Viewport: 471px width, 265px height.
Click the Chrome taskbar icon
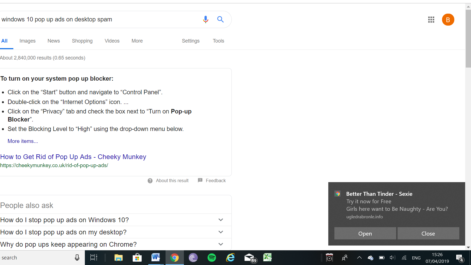174,258
